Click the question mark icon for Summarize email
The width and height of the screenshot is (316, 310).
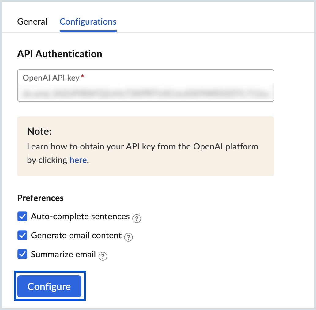pyautogui.click(x=103, y=257)
